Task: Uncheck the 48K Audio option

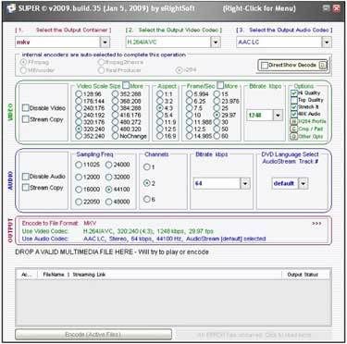Action: click(294, 114)
